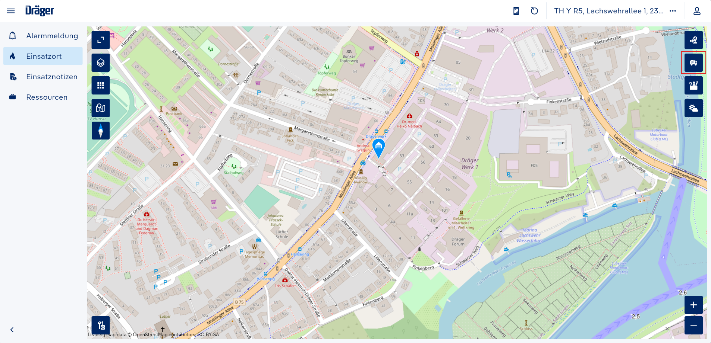Expand map to fullscreen
This screenshot has width=711, height=343.
click(101, 40)
